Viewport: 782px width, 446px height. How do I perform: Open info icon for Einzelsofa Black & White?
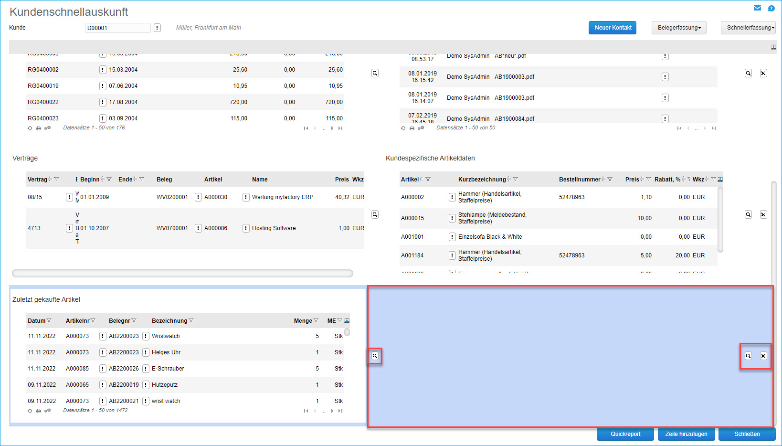pos(452,237)
